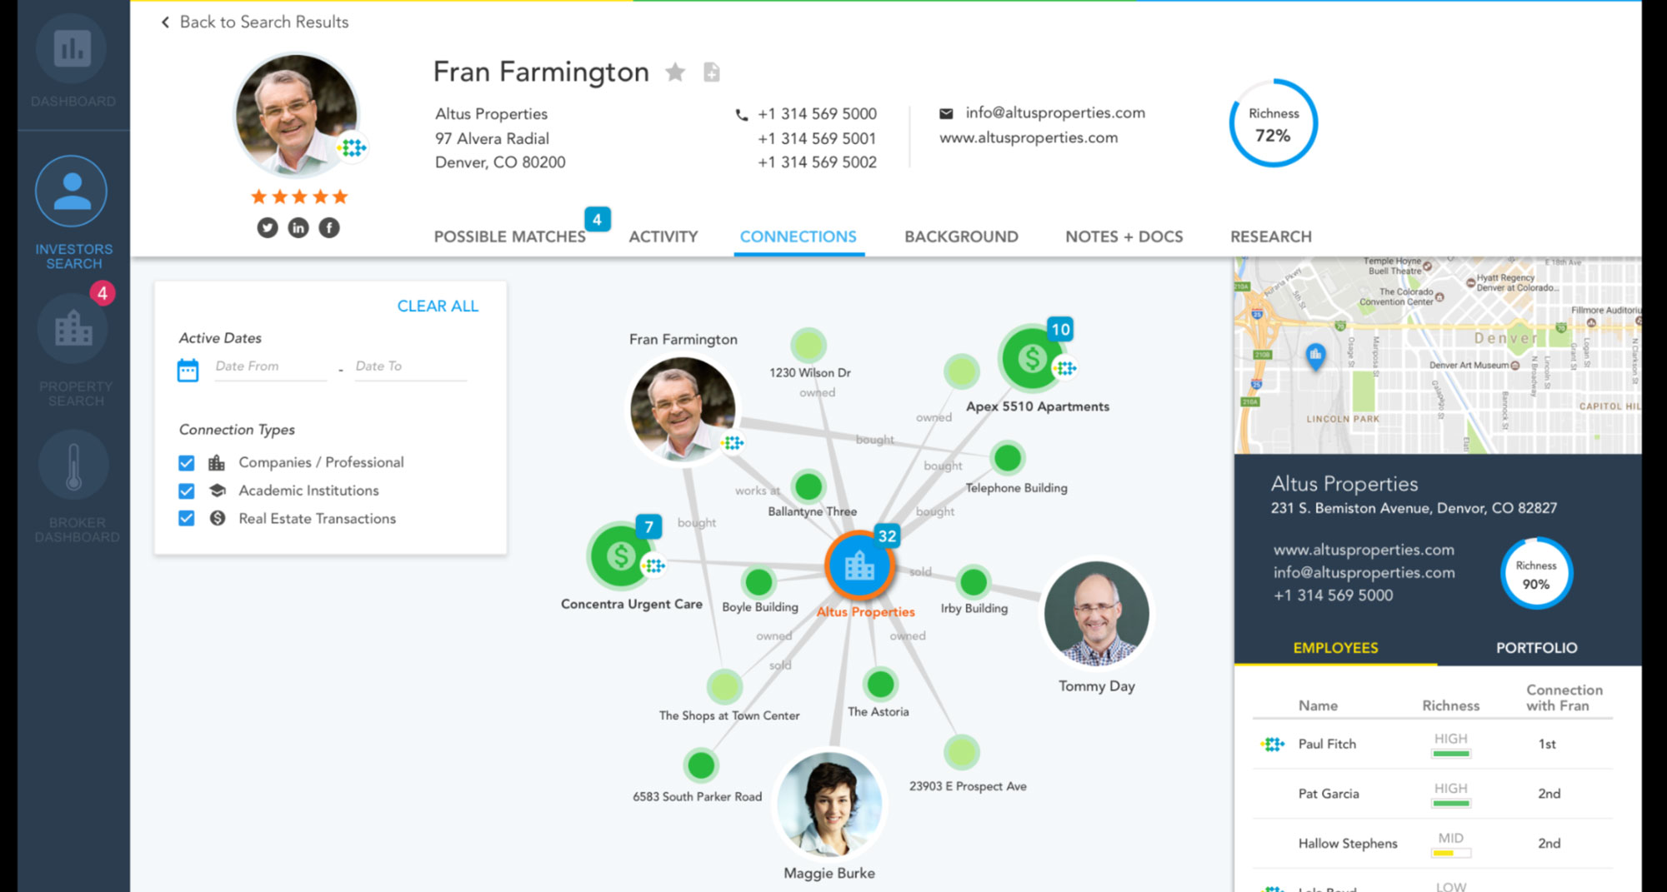Viewport: 1667px width, 892px height.
Task: Open the calendar picker for Active Dates
Action: (188, 370)
